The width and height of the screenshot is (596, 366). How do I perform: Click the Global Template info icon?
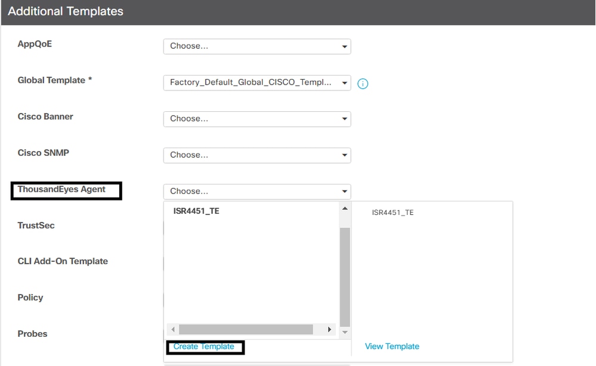[x=363, y=83]
